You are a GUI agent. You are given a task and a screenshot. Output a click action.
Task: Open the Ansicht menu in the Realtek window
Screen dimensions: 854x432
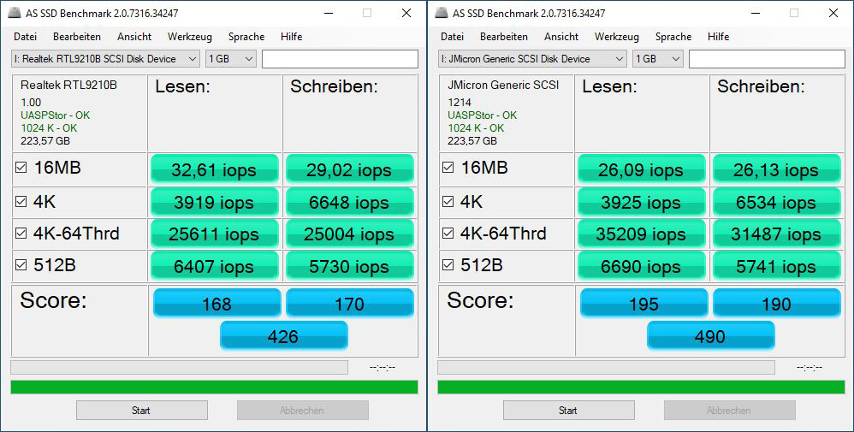[x=134, y=37]
